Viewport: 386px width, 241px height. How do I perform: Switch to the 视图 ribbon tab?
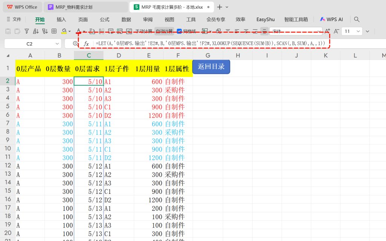click(x=169, y=20)
